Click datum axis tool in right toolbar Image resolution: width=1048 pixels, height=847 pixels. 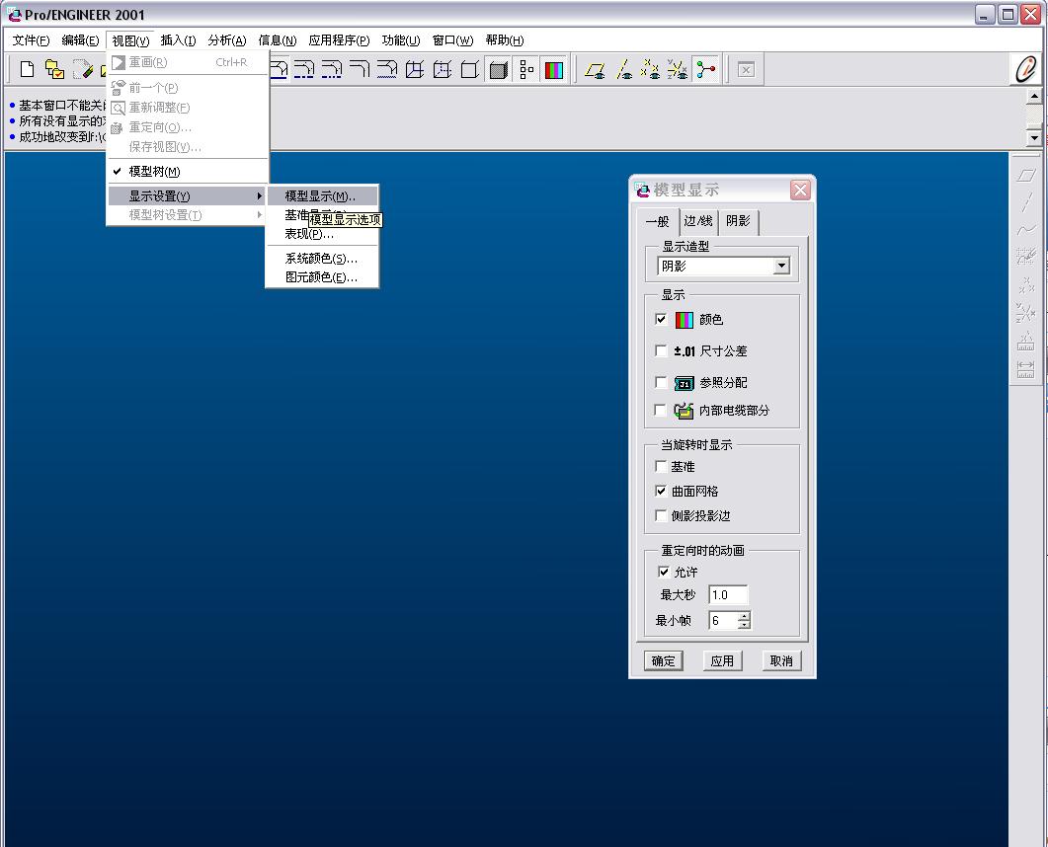tap(1026, 202)
